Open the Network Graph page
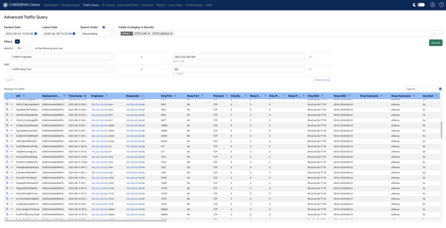The height and width of the screenshot is (228, 446). (70, 5)
